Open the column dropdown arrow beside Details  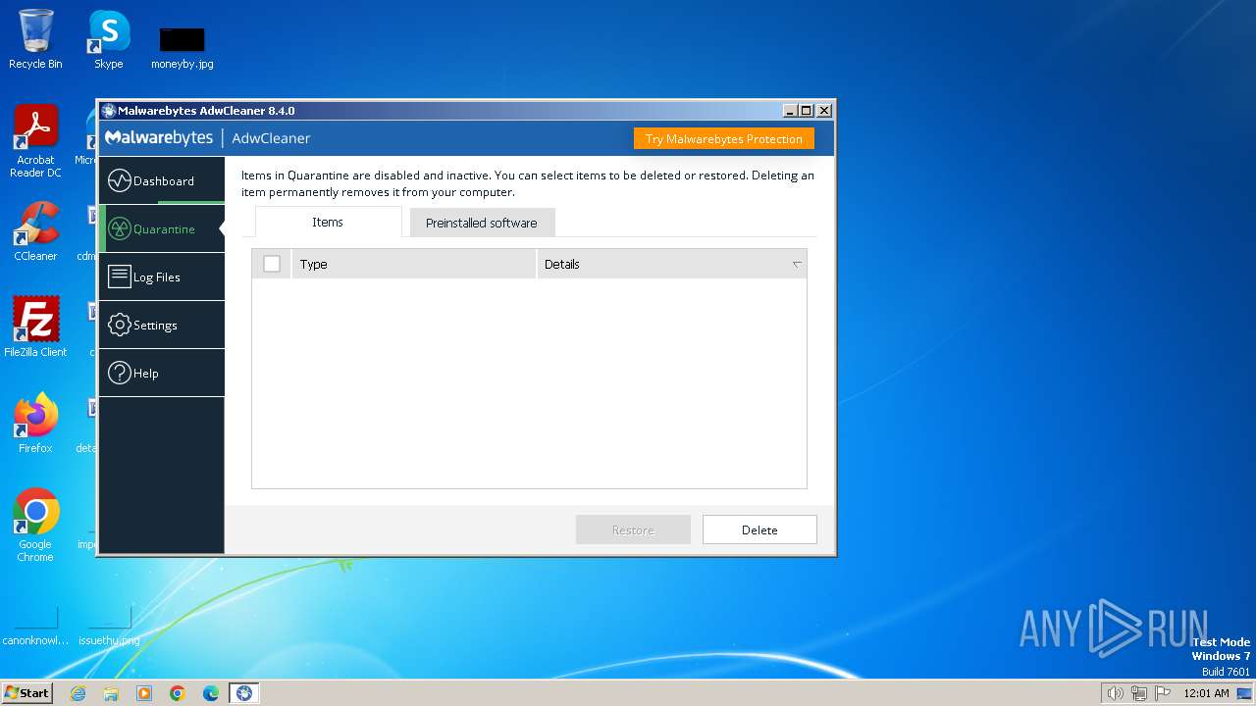coord(797,265)
